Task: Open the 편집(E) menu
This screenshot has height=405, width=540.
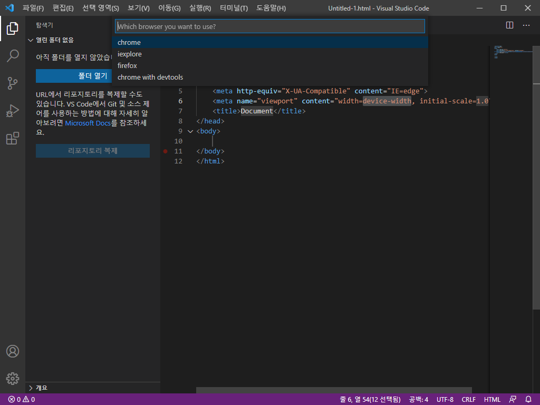Action: point(63,8)
